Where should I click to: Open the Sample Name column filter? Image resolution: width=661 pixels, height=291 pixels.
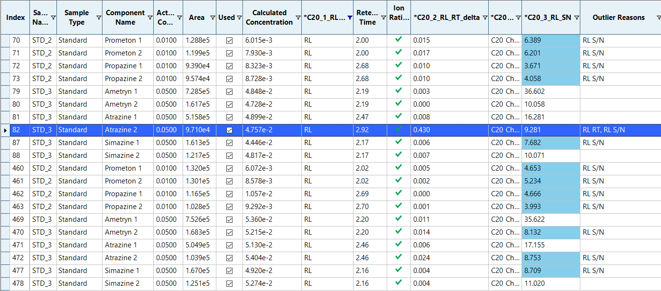click(x=53, y=18)
